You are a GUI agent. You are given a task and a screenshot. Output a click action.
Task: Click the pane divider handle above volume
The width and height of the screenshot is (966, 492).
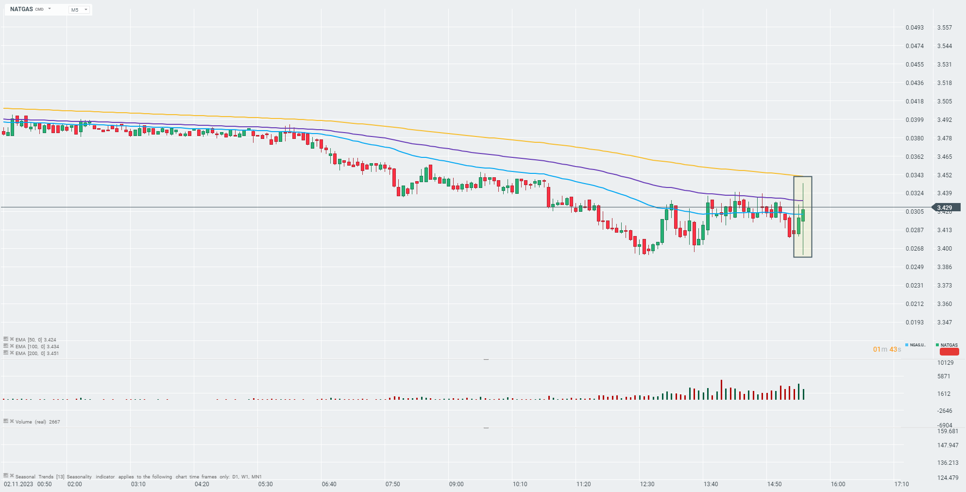(486, 359)
